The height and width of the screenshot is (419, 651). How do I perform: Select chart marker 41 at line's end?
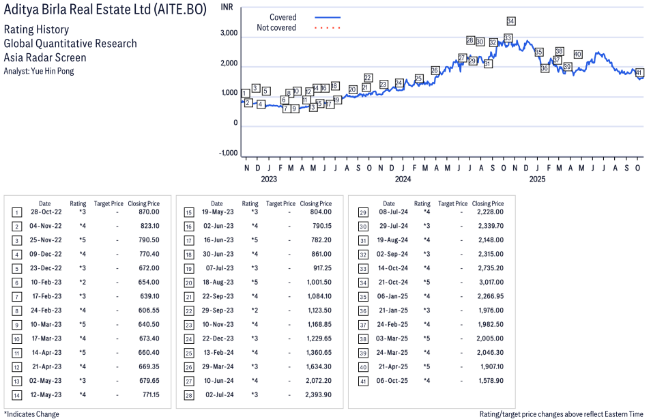[x=639, y=73]
